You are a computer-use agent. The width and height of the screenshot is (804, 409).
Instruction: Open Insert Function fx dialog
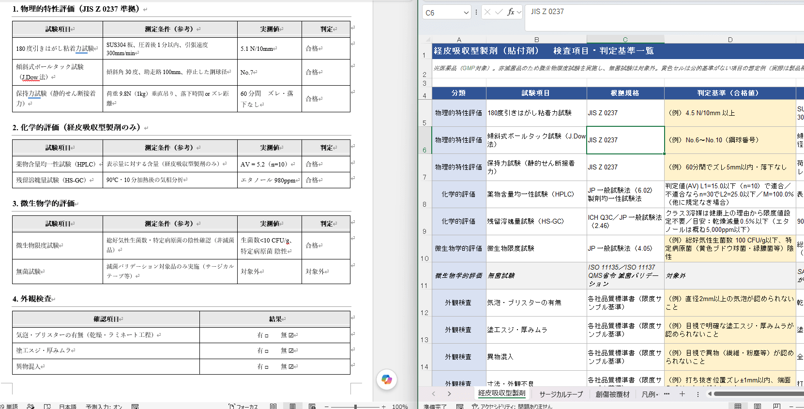pos(511,12)
